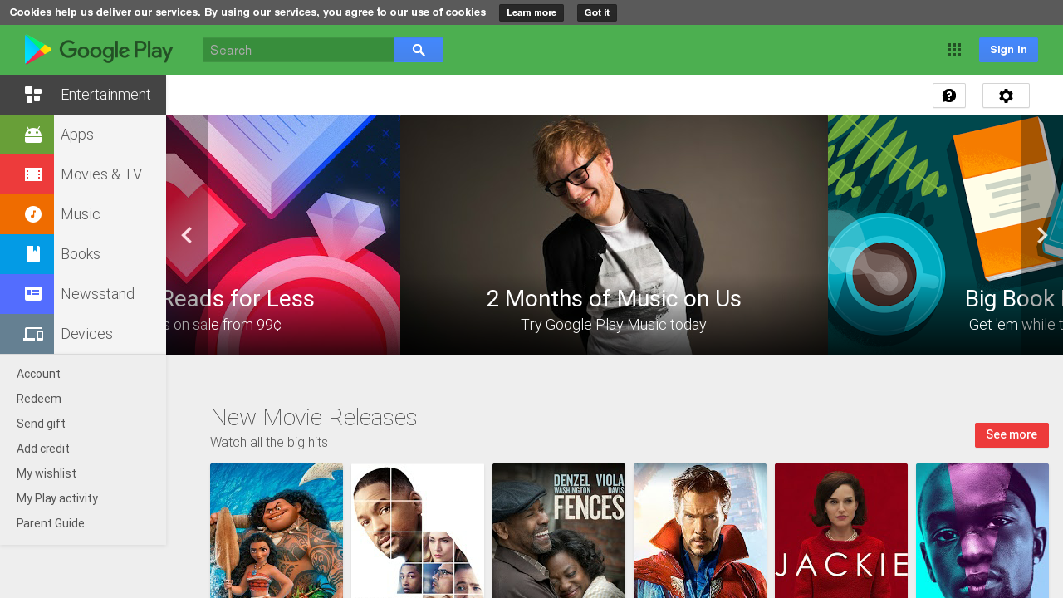Viewport: 1063px width, 598px height.
Task: Open the Send gift link
Action: click(x=41, y=424)
